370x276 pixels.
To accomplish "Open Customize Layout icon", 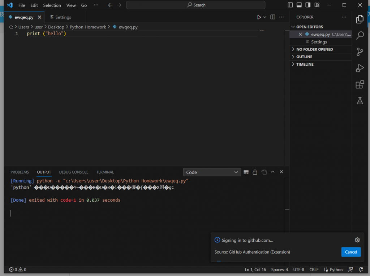I will (317, 5).
